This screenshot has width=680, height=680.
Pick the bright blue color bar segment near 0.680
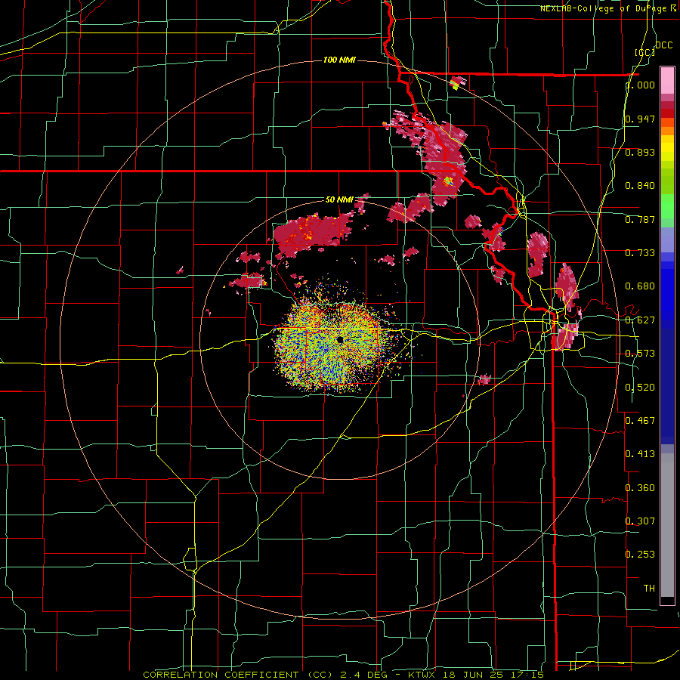tap(667, 289)
